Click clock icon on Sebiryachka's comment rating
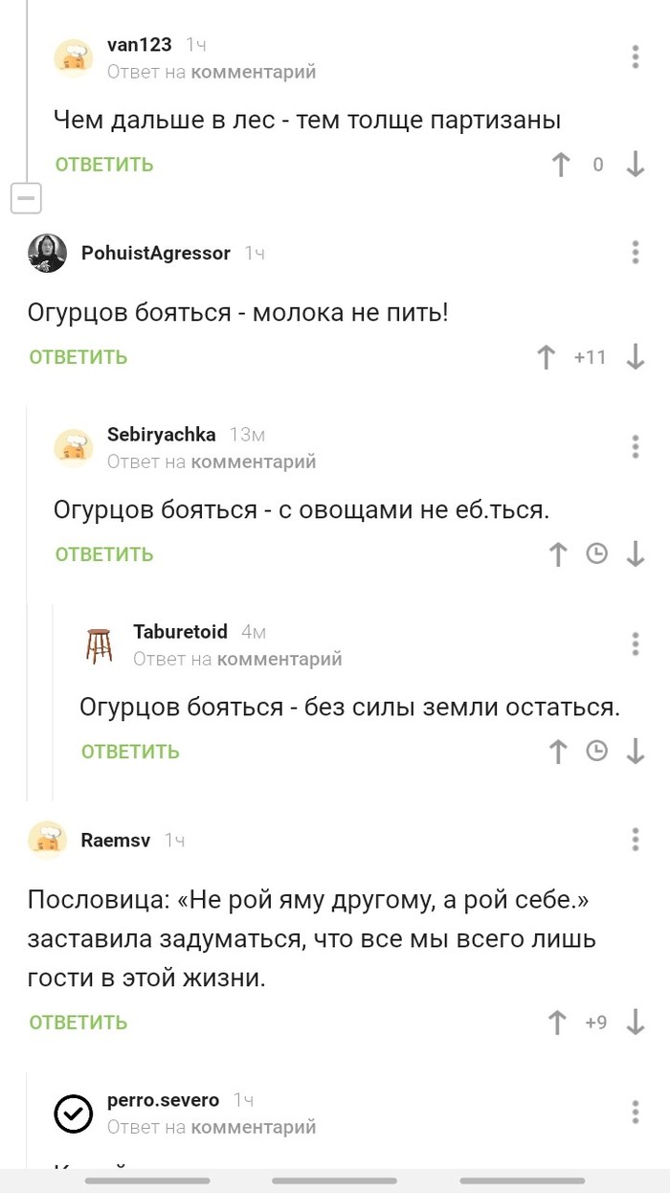Screen dimensions: 670x1193 [596, 554]
